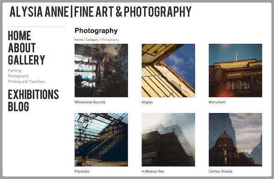This screenshot has width=274, height=179.
Task: Open Printing and Transfers sublink
Action: pos(26,81)
